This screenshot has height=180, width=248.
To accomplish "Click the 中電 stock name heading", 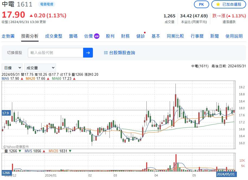I will [8, 4].
